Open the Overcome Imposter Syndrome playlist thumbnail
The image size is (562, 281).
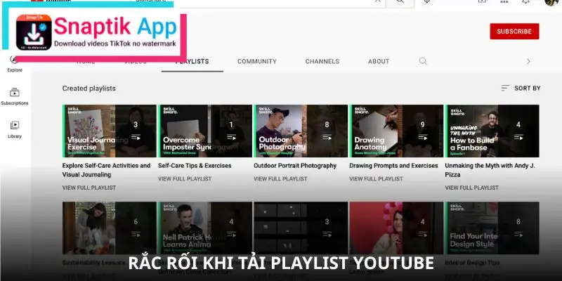pyautogui.click(x=205, y=131)
